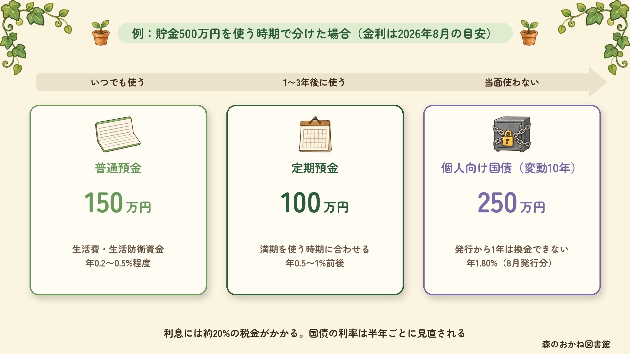Click the potted sprout left of the title
Image resolution: width=630 pixels, height=354 pixels.
pos(101,33)
